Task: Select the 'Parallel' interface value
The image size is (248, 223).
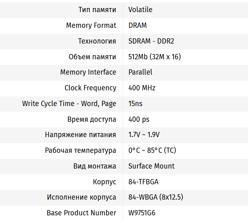Action: (140, 72)
